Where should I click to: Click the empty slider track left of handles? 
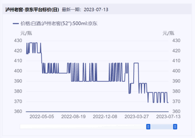pos(83,127)
